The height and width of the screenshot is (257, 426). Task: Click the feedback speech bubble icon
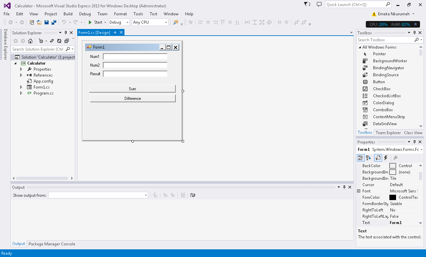[319, 4]
